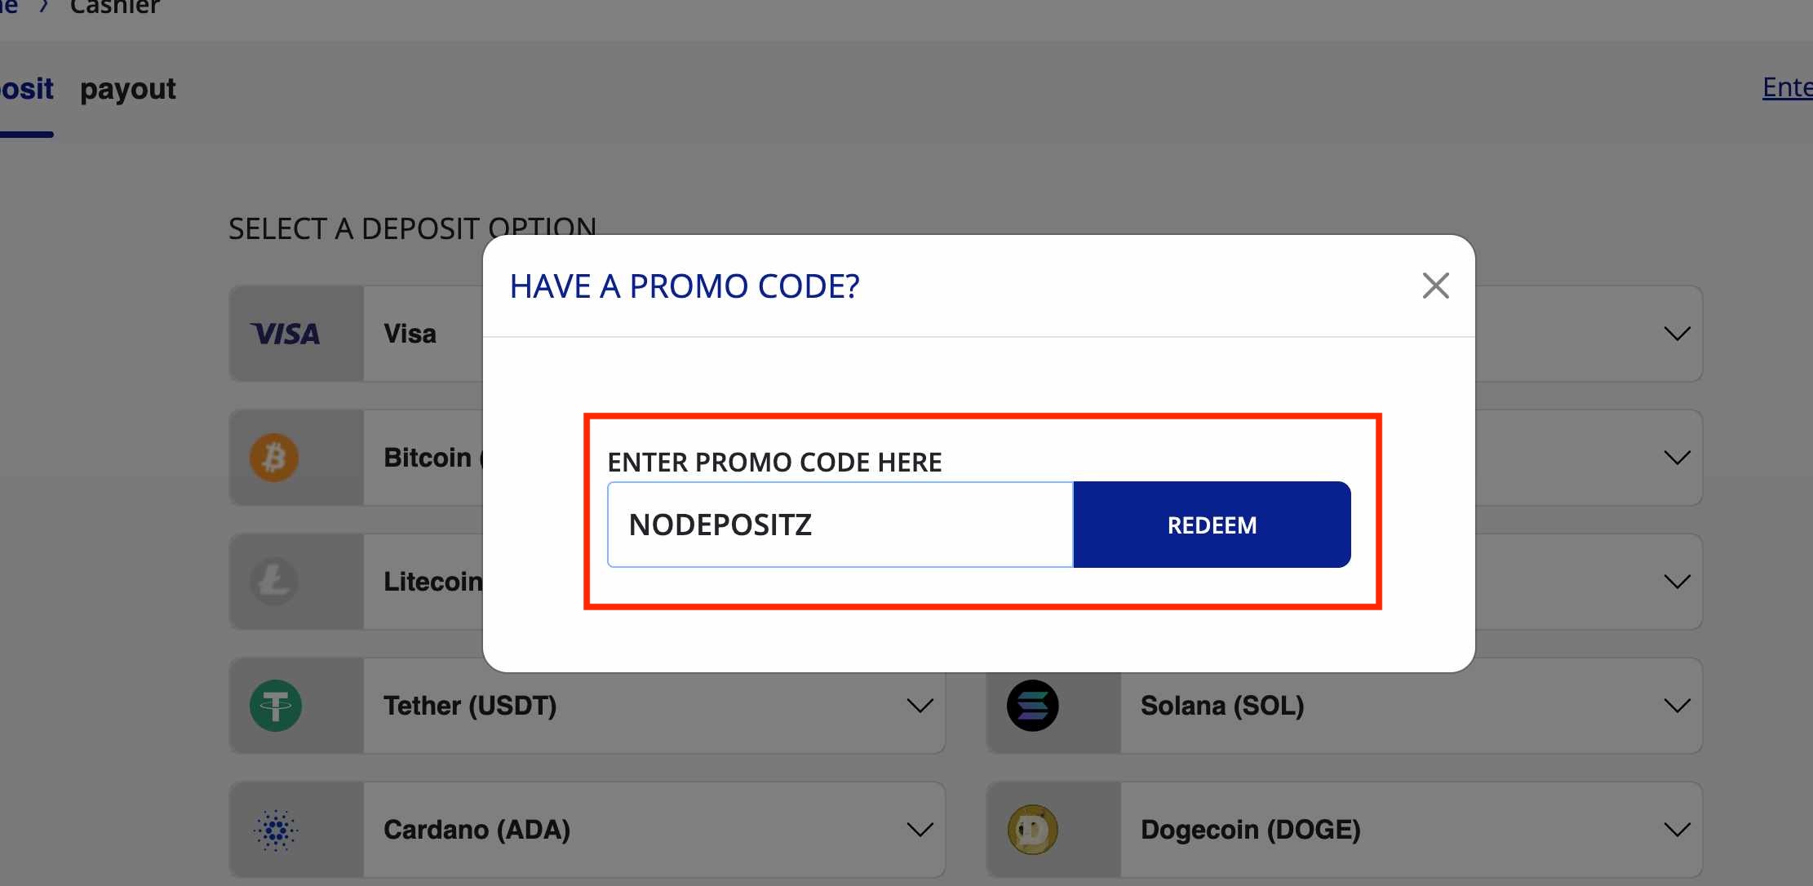Switch to the payout tab
1813x886 pixels.
[x=127, y=88]
